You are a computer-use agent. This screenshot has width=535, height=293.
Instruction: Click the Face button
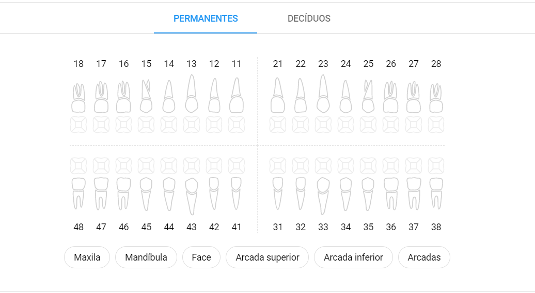click(x=201, y=257)
